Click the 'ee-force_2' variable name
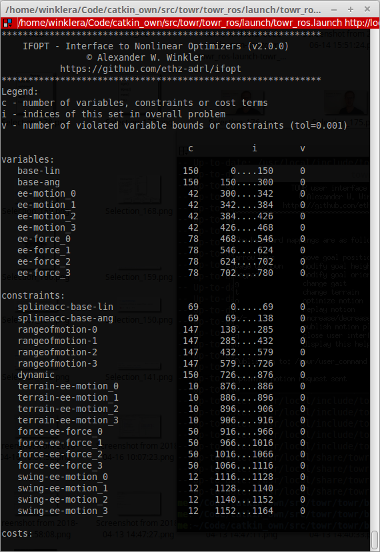Viewport: 380px width, 552px height. tap(44, 261)
